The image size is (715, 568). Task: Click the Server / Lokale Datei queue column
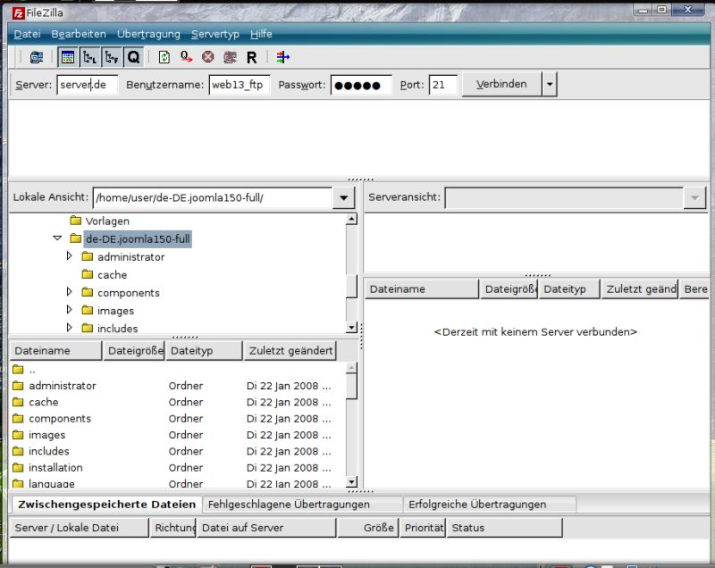(80, 528)
